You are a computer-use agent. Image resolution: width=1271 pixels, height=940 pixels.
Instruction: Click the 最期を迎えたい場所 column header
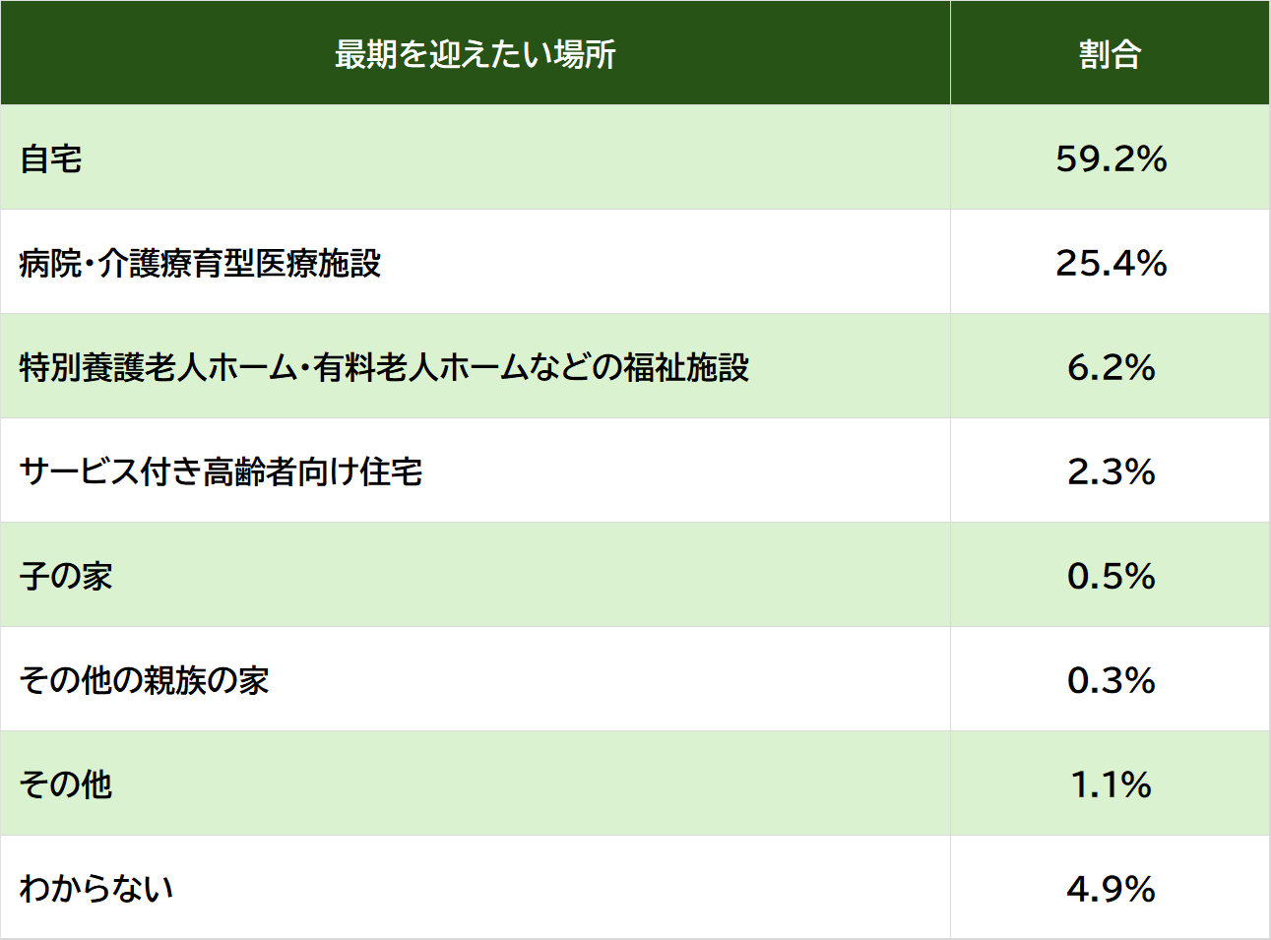point(475,54)
